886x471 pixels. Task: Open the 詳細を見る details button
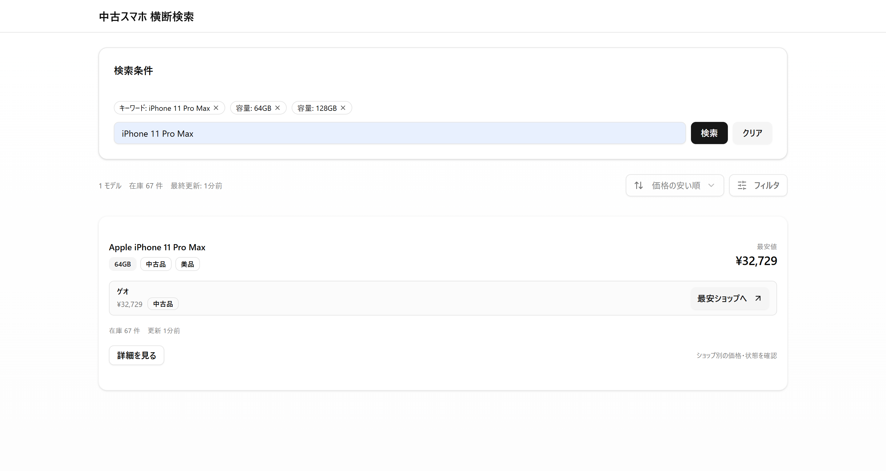point(137,355)
